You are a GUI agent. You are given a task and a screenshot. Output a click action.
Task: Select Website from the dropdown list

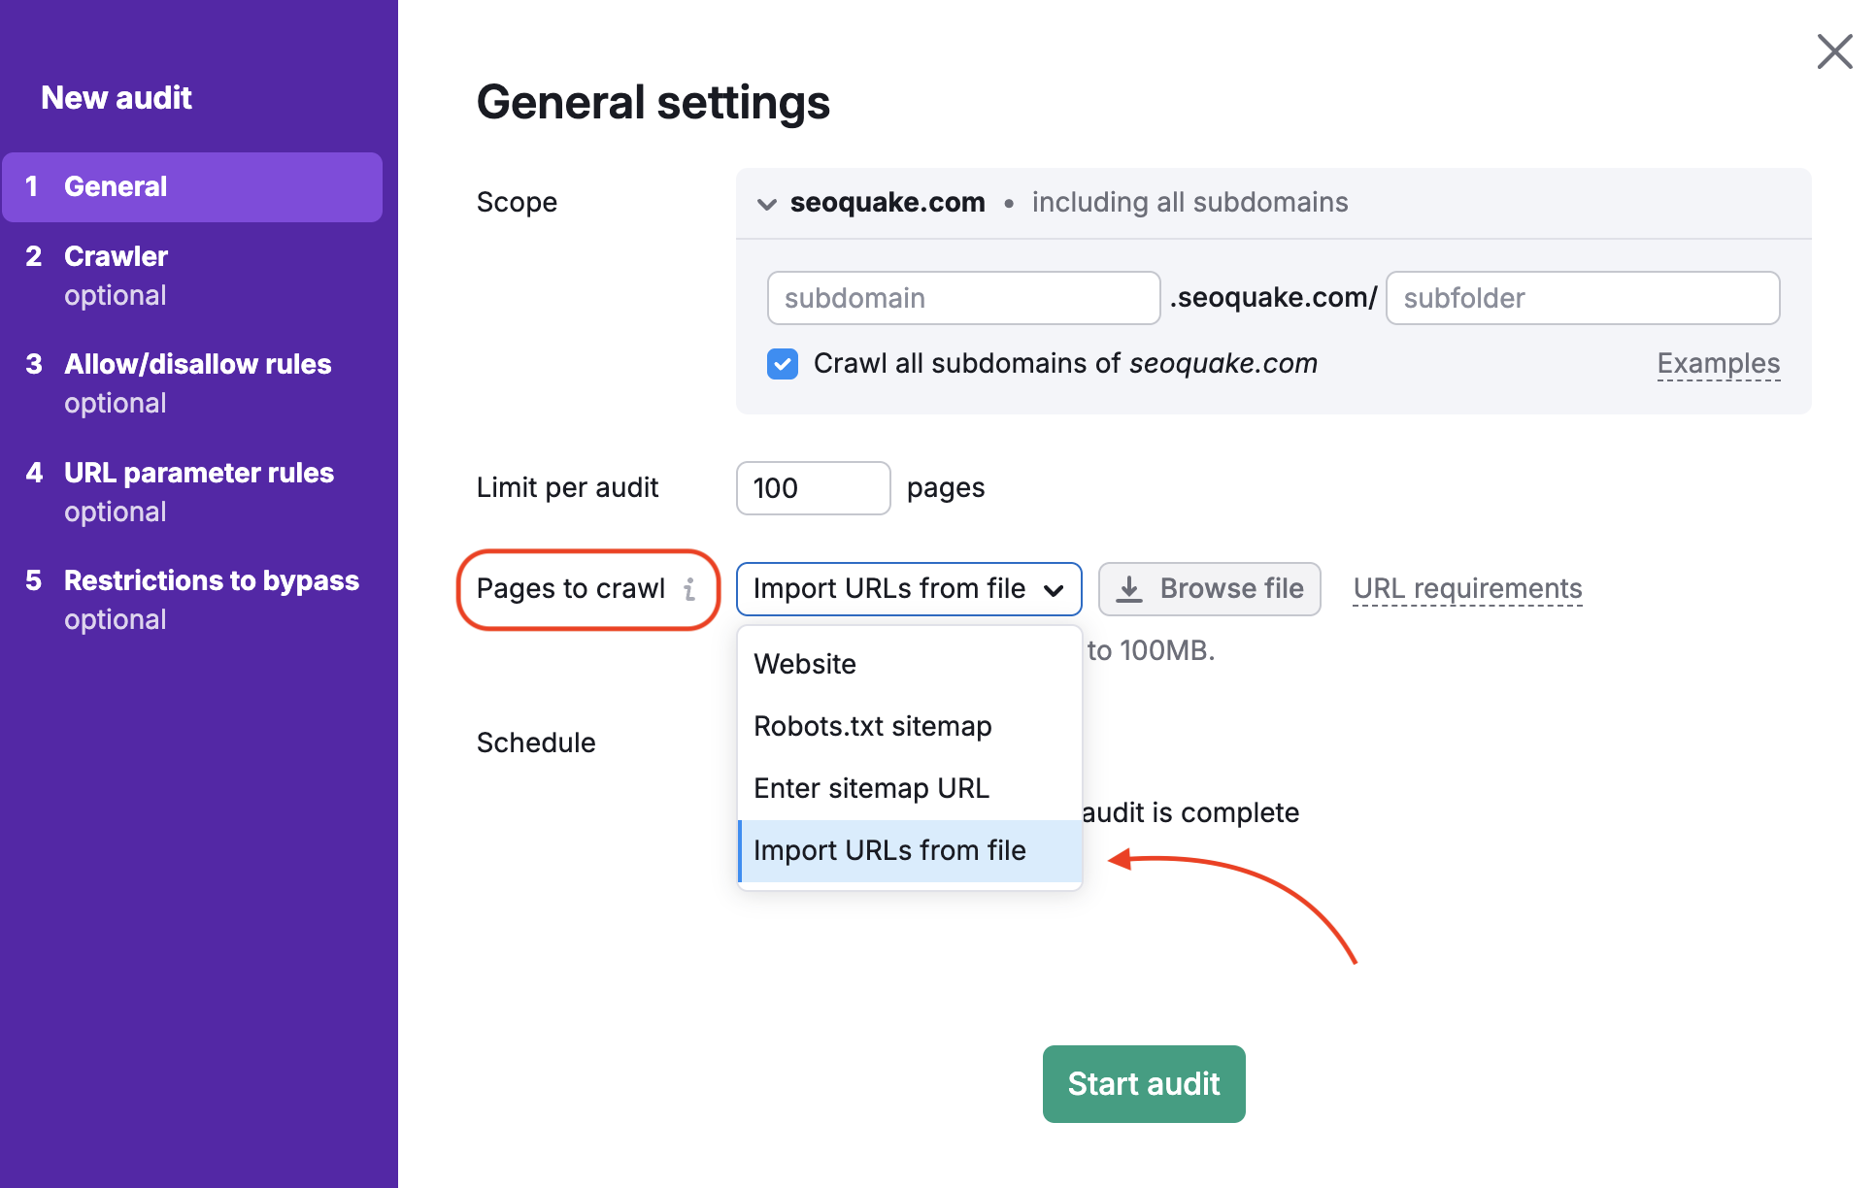pyautogui.click(x=805, y=663)
